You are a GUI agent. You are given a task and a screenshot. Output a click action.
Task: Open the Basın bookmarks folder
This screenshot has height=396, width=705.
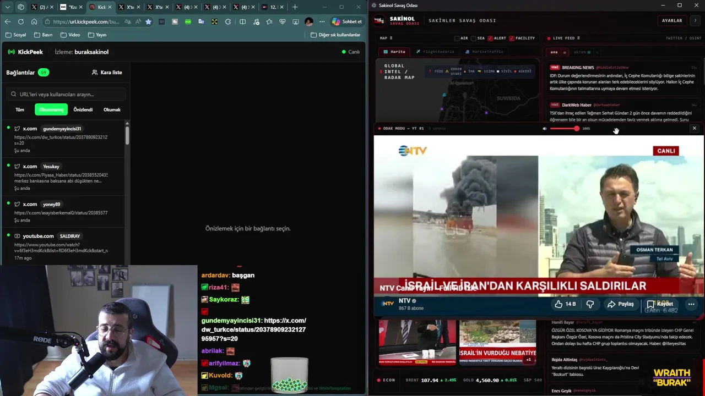(x=43, y=35)
